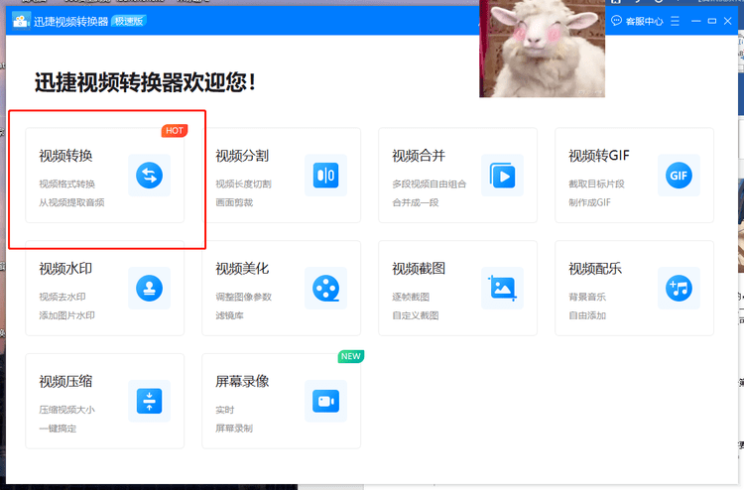Click the 视频配乐 music note icon
The image size is (744, 490).
point(679,289)
